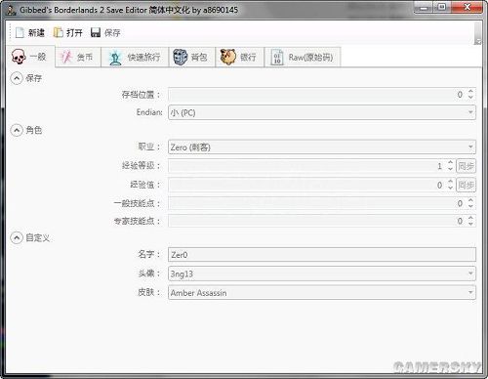Open the Endian dropdown showing 小 (PC)
This screenshot has width=488, height=379.
(x=322, y=112)
